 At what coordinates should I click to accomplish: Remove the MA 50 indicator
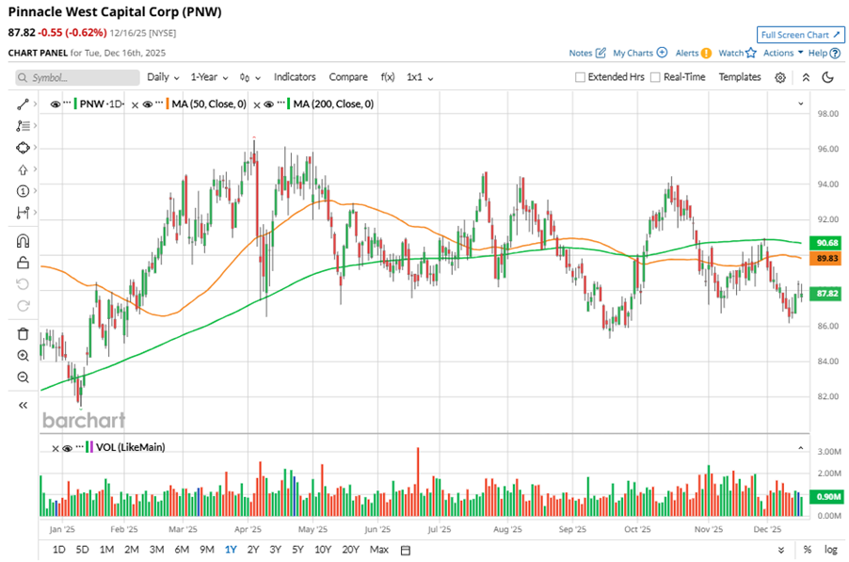click(x=135, y=104)
